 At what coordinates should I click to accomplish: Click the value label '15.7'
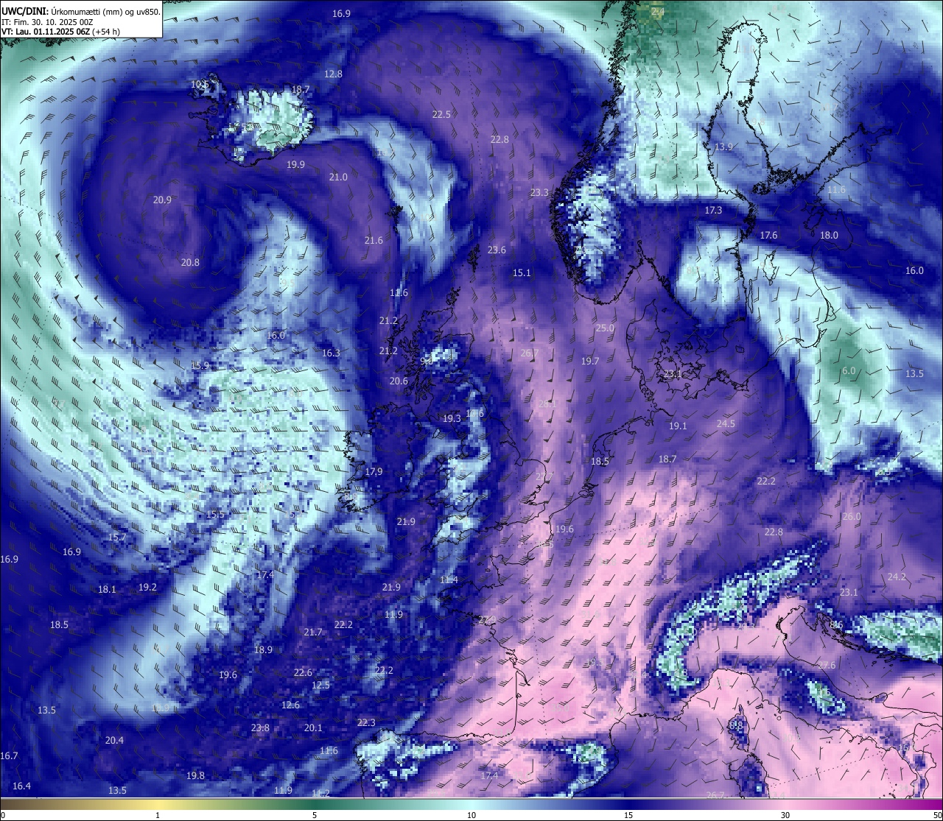tap(116, 538)
